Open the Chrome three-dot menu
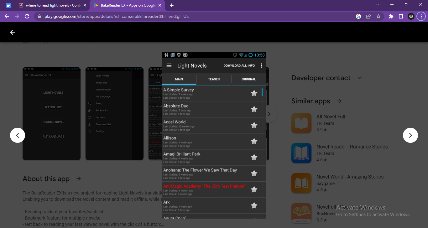The width and height of the screenshot is (428, 228). (x=421, y=16)
